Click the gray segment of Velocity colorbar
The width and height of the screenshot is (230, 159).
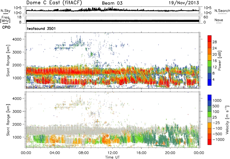pyautogui.click(x=210, y=120)
